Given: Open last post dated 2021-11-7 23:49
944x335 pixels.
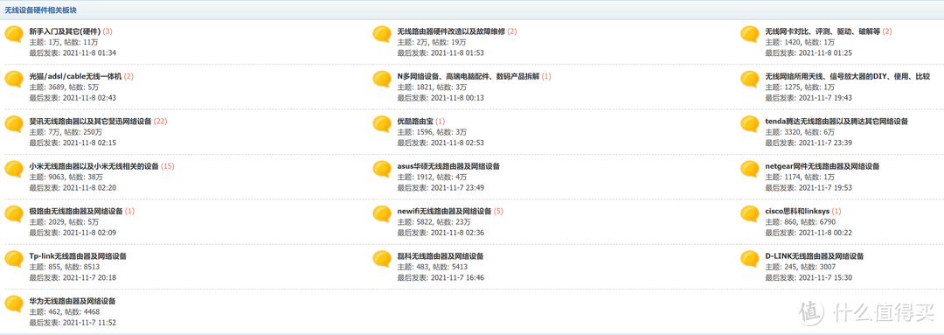Looking at the screenshot, I should (x=457, y=188).
